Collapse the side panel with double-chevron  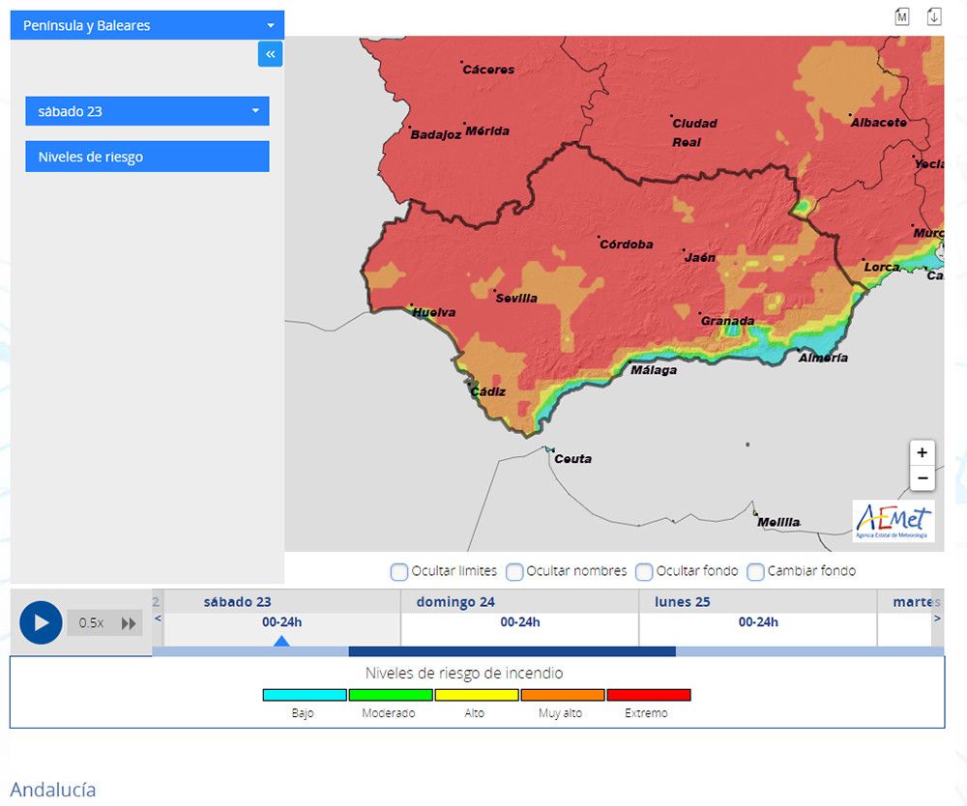tap(270, 54)
